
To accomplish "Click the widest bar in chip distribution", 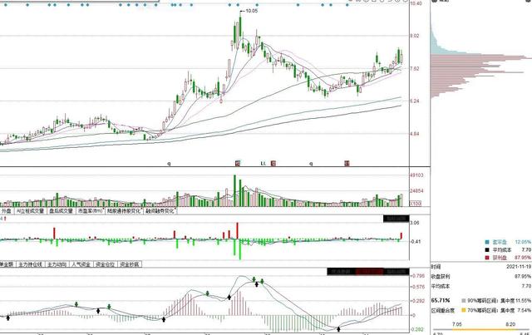I will (481, 57).
